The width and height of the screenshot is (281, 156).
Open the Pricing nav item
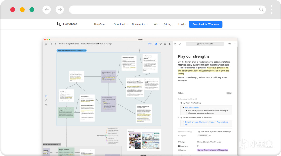pyautogui.click(x=167, y=24)
